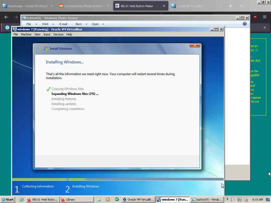Screen dimensions: 271x203
Task: Launch Internet Explorer from the taskbar
Action: point(21,200)
